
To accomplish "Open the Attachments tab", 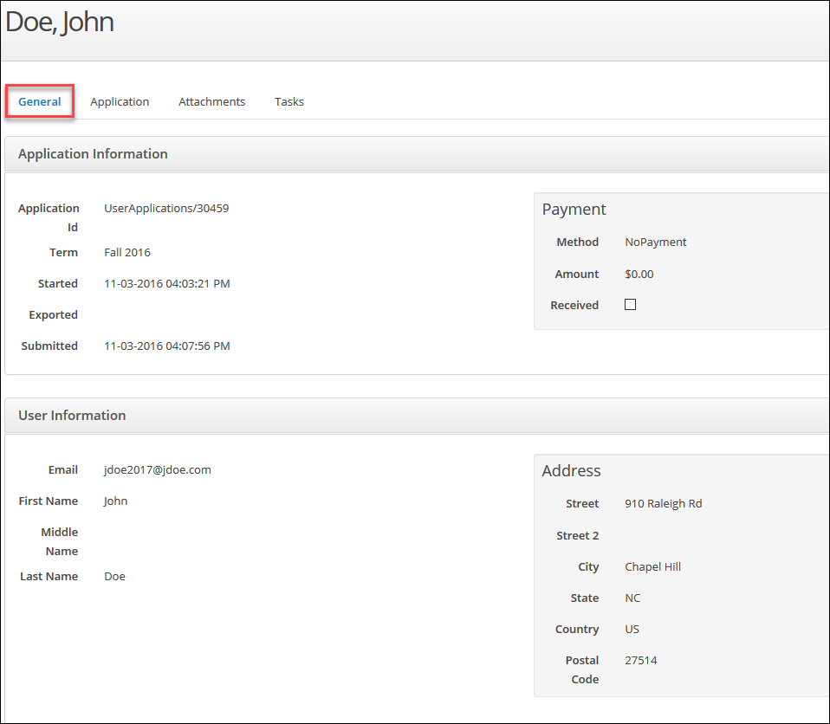I will [x=211, y=101].
